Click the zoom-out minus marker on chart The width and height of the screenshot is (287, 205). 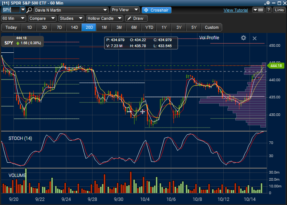[x=129, y=111]
